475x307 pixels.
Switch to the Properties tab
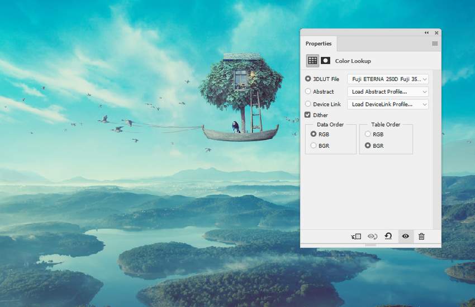pyautogui.click(x=319, y=43)
